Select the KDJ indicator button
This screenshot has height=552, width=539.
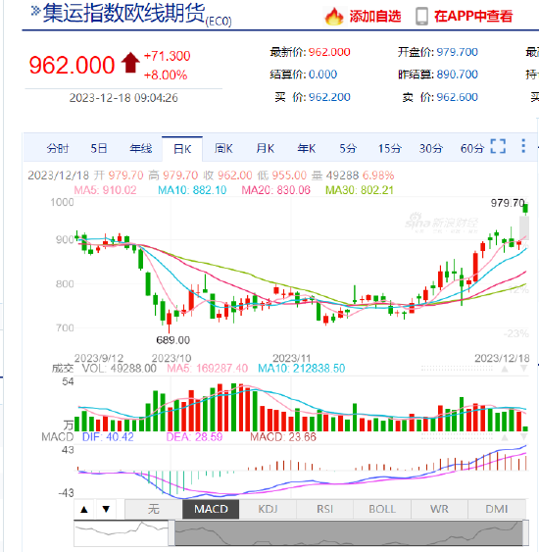(268, 509)
